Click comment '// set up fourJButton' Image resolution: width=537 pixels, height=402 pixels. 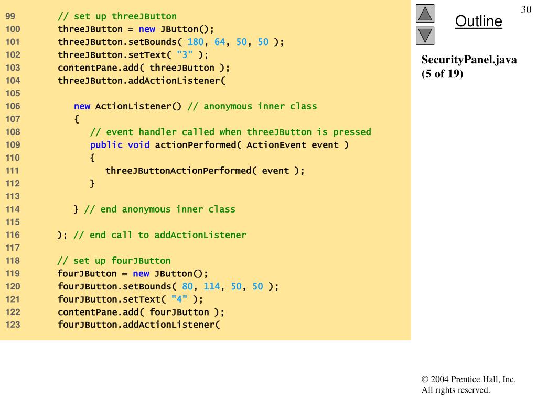114,261
